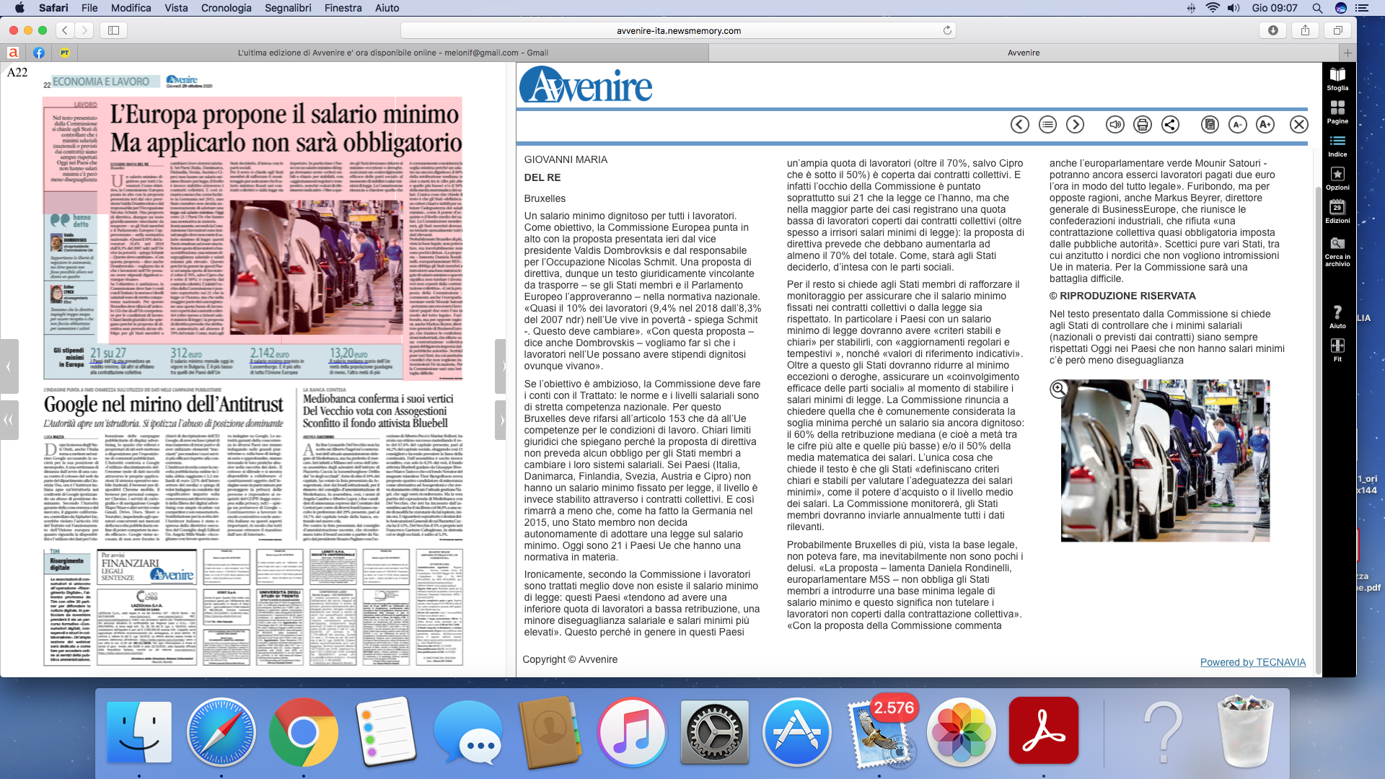Image resolution: width=1385 pixels, height=779 pixels.
Task: Open the Facebook favorite bookmark icon
Action: [x=39, y=53]
